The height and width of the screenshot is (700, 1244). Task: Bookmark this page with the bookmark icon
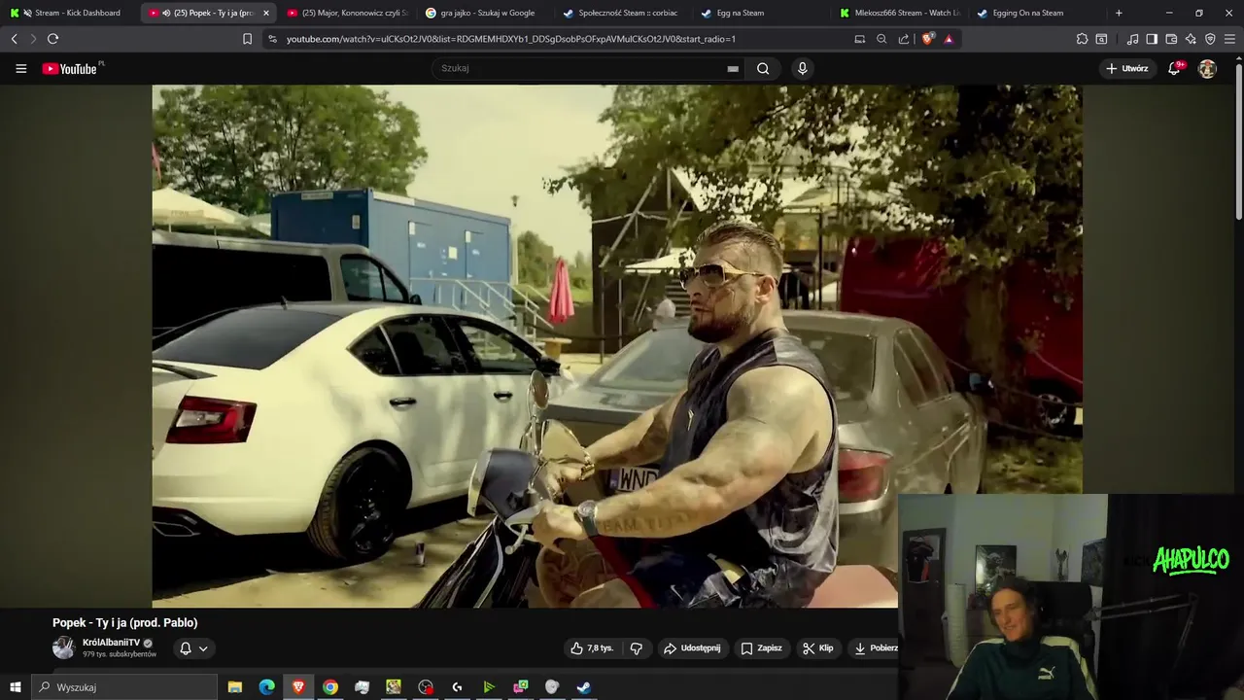247,39
